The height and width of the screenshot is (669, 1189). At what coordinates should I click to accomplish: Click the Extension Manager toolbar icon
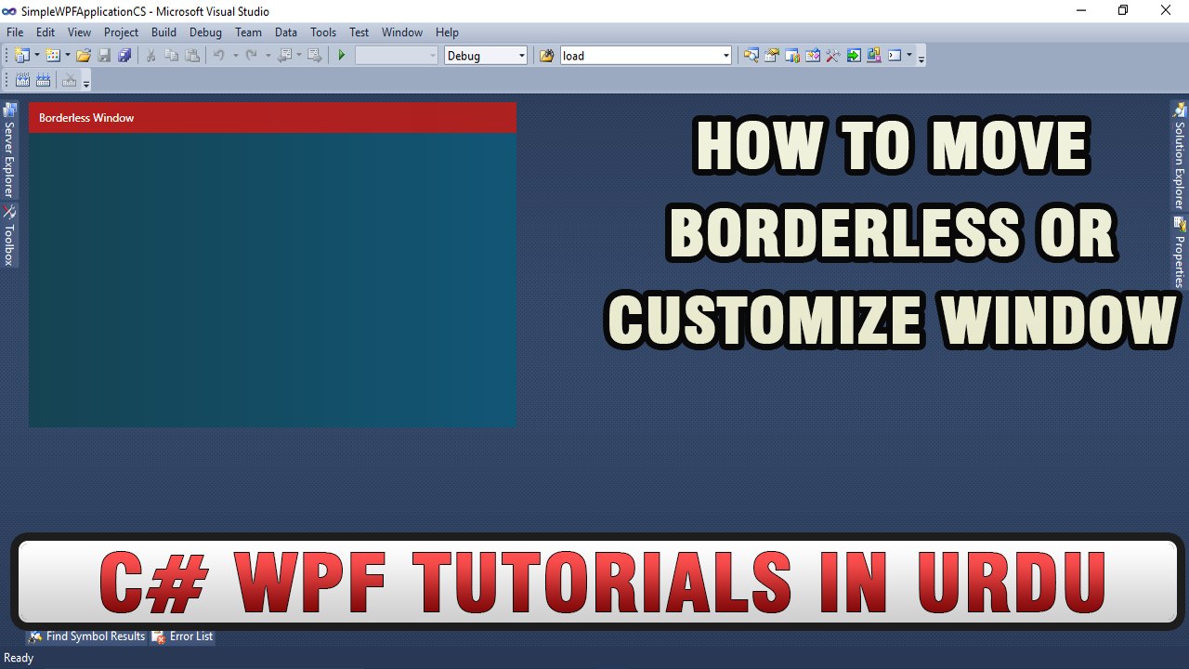(874, 56)
